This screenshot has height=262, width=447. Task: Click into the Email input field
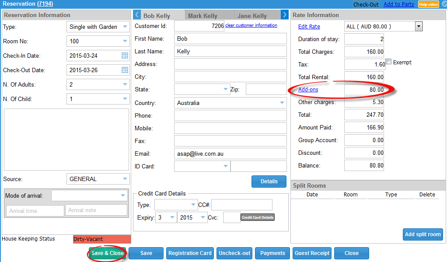click(230, 154)
